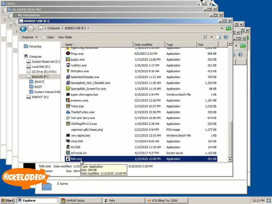Click the Tom and Jerry.exe icon
Screen dimensions: 272x204
(x=68, y=118)
